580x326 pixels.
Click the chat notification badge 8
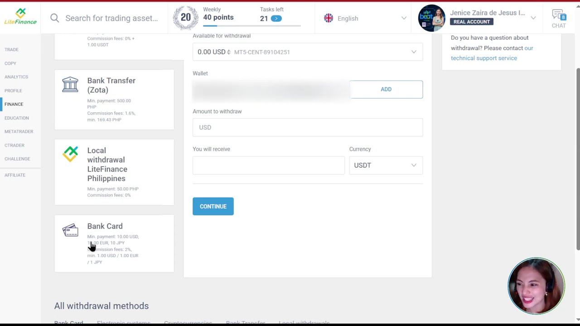pyautogui.click(x=563, y=17)
